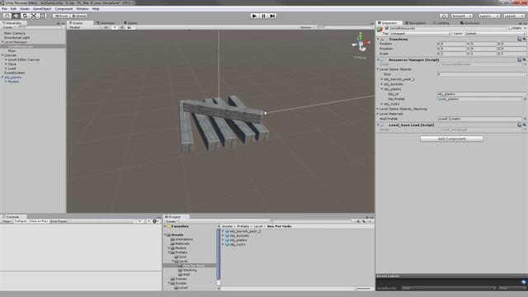
Task: Switch to the Navigation tab
Action: [x=416, y=23]
